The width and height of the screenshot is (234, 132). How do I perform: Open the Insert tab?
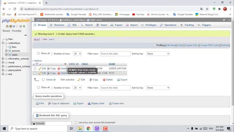coord(102,25)
